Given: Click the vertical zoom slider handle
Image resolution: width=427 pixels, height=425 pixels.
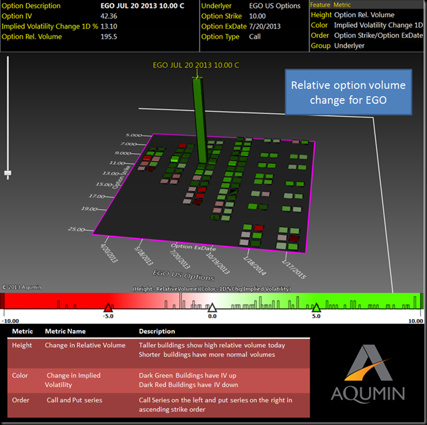Looking at the screenshot, I should pos(8,173).
